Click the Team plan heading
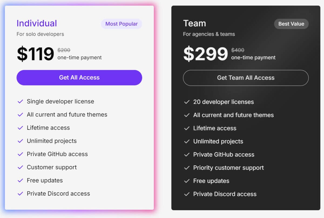This screenshot has width=324, height=218. coord(194,23)
